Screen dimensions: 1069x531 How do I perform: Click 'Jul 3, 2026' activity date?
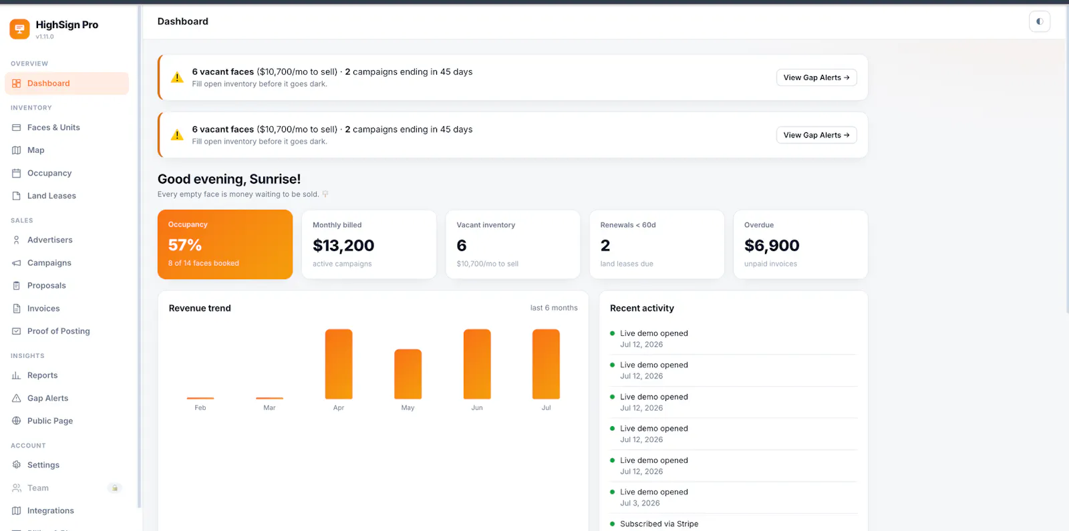click(639, 504)
